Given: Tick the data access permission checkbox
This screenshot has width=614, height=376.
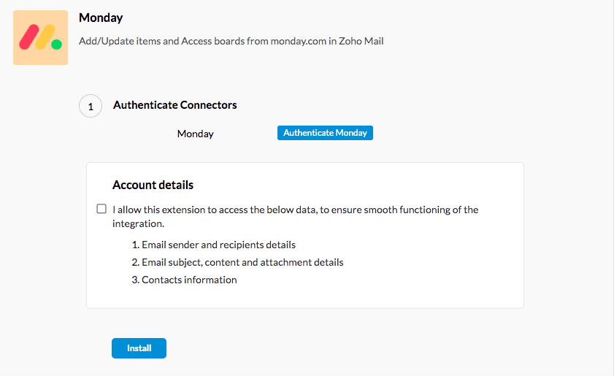Looking at the screenshot, I should 101,209.
